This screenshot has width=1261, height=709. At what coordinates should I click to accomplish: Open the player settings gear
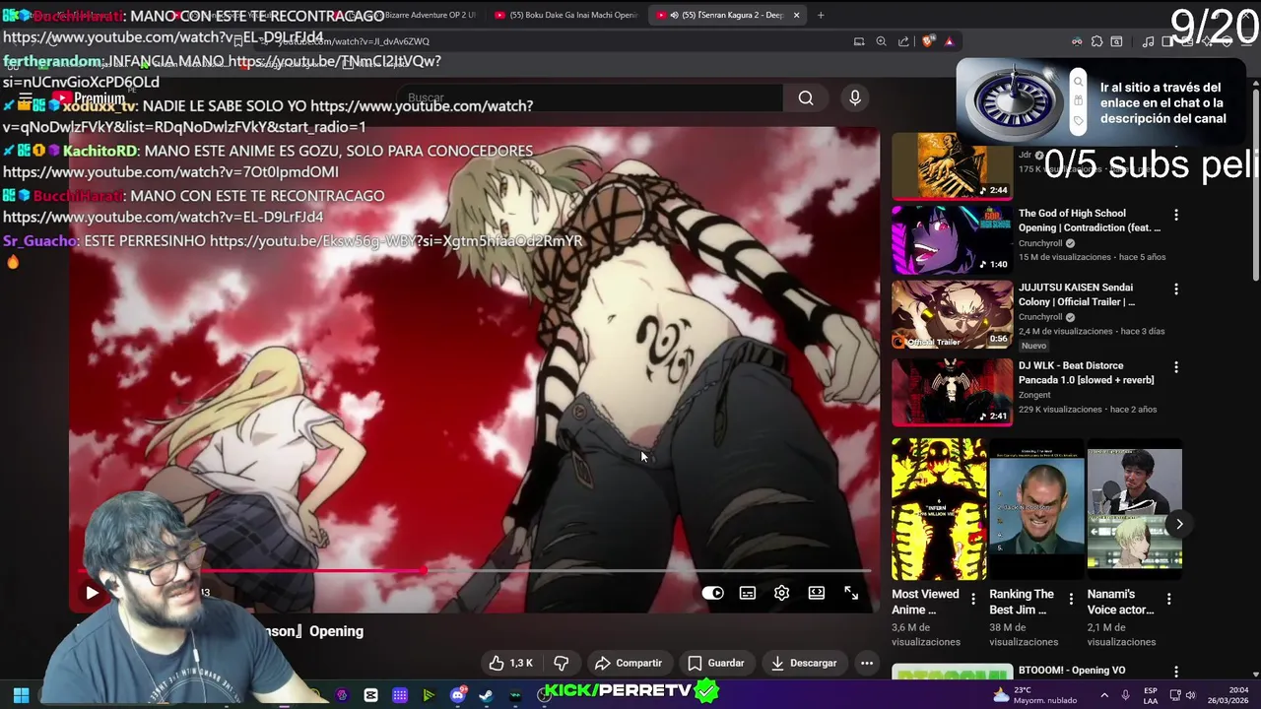click(x=781, y=593)
